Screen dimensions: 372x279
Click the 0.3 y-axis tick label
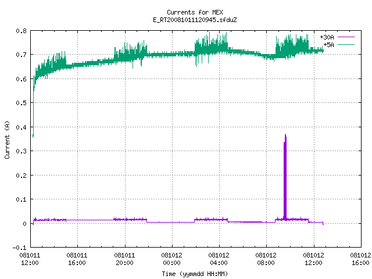[x=22, y=151]
